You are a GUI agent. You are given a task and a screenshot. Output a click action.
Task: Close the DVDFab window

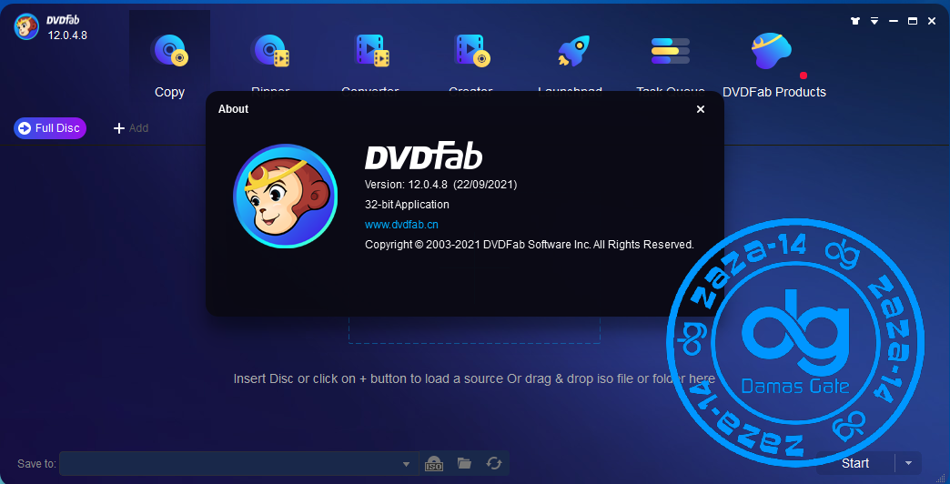click(932, 21)
